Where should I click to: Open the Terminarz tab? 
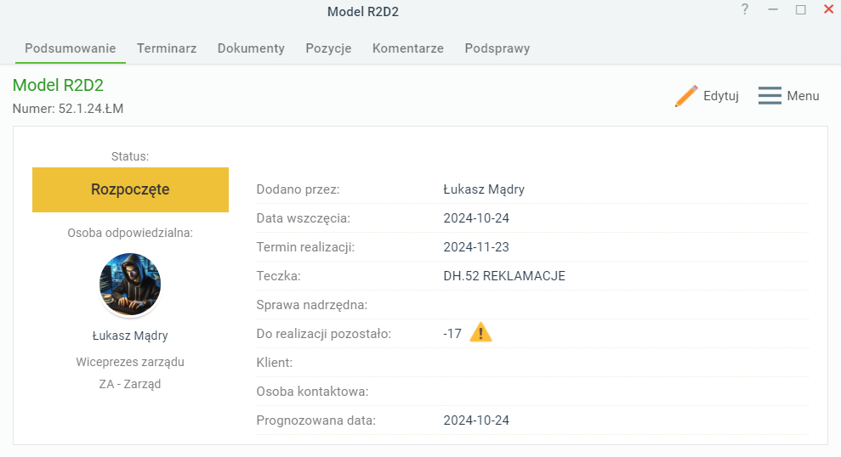pyautogui.click(x=167, y=48)
